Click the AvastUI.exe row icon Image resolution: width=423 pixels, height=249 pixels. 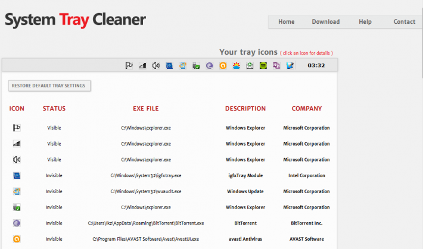17,239
